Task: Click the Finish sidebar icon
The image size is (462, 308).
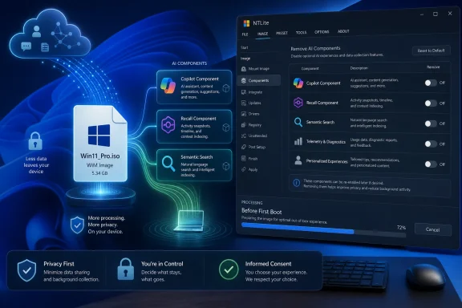Action: pyautogui.click(x=244, y=159)
